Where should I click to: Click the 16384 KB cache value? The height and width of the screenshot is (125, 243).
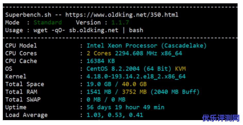(x=101, y=61)
